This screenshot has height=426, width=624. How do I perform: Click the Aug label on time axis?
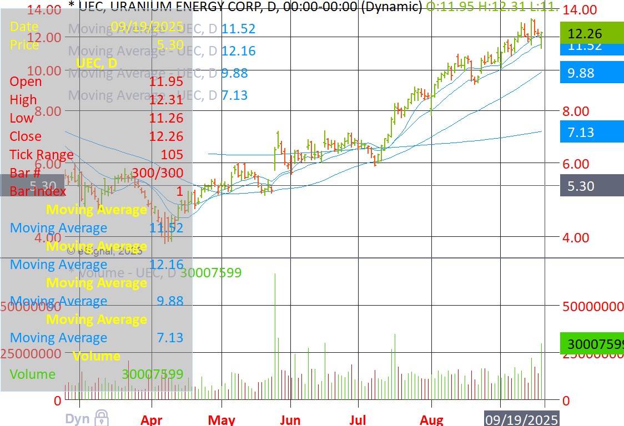[431, 419]
